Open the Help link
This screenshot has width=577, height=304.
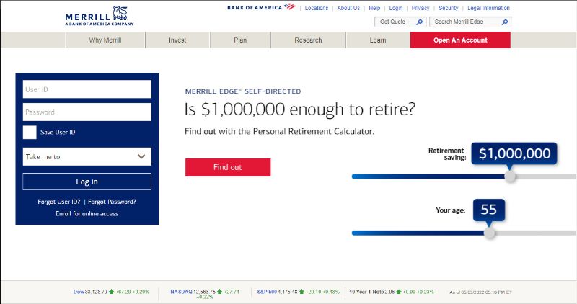pyautogui.click(x=374, y=8)
